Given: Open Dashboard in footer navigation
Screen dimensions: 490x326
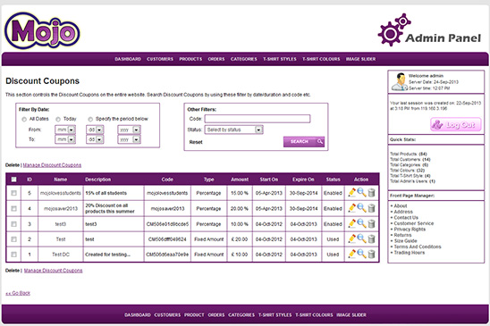Looking at the screenshot, I should 138,314.
